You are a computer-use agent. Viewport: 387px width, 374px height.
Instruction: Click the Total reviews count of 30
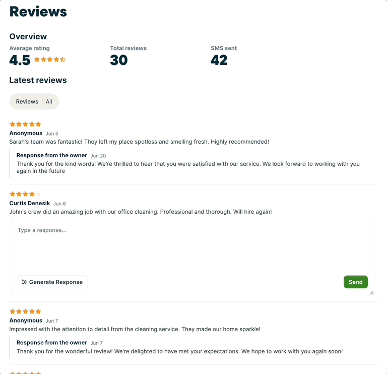pyautogui.click(x=119, y=60)
